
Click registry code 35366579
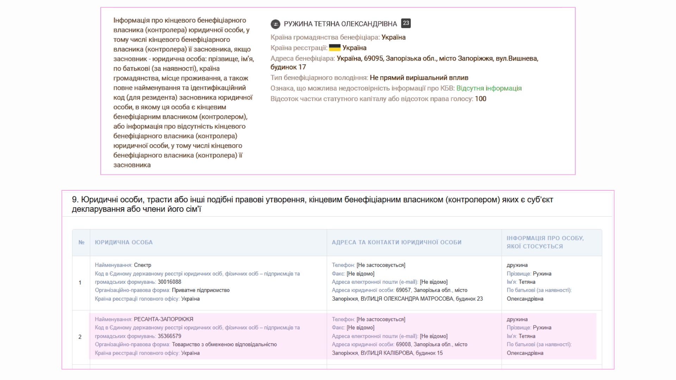tap(169, 336)
